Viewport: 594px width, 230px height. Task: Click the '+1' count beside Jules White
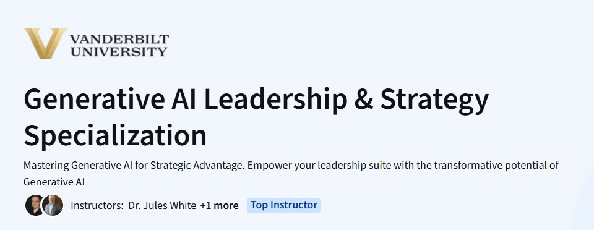click(x=205, y=205)
